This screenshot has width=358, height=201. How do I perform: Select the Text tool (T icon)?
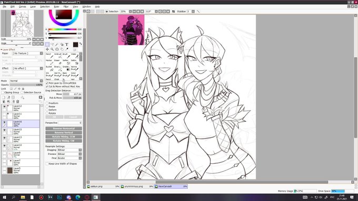[67, 45]
